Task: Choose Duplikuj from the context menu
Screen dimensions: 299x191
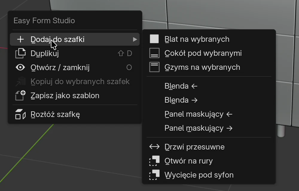Action: (x=75, y=53)
